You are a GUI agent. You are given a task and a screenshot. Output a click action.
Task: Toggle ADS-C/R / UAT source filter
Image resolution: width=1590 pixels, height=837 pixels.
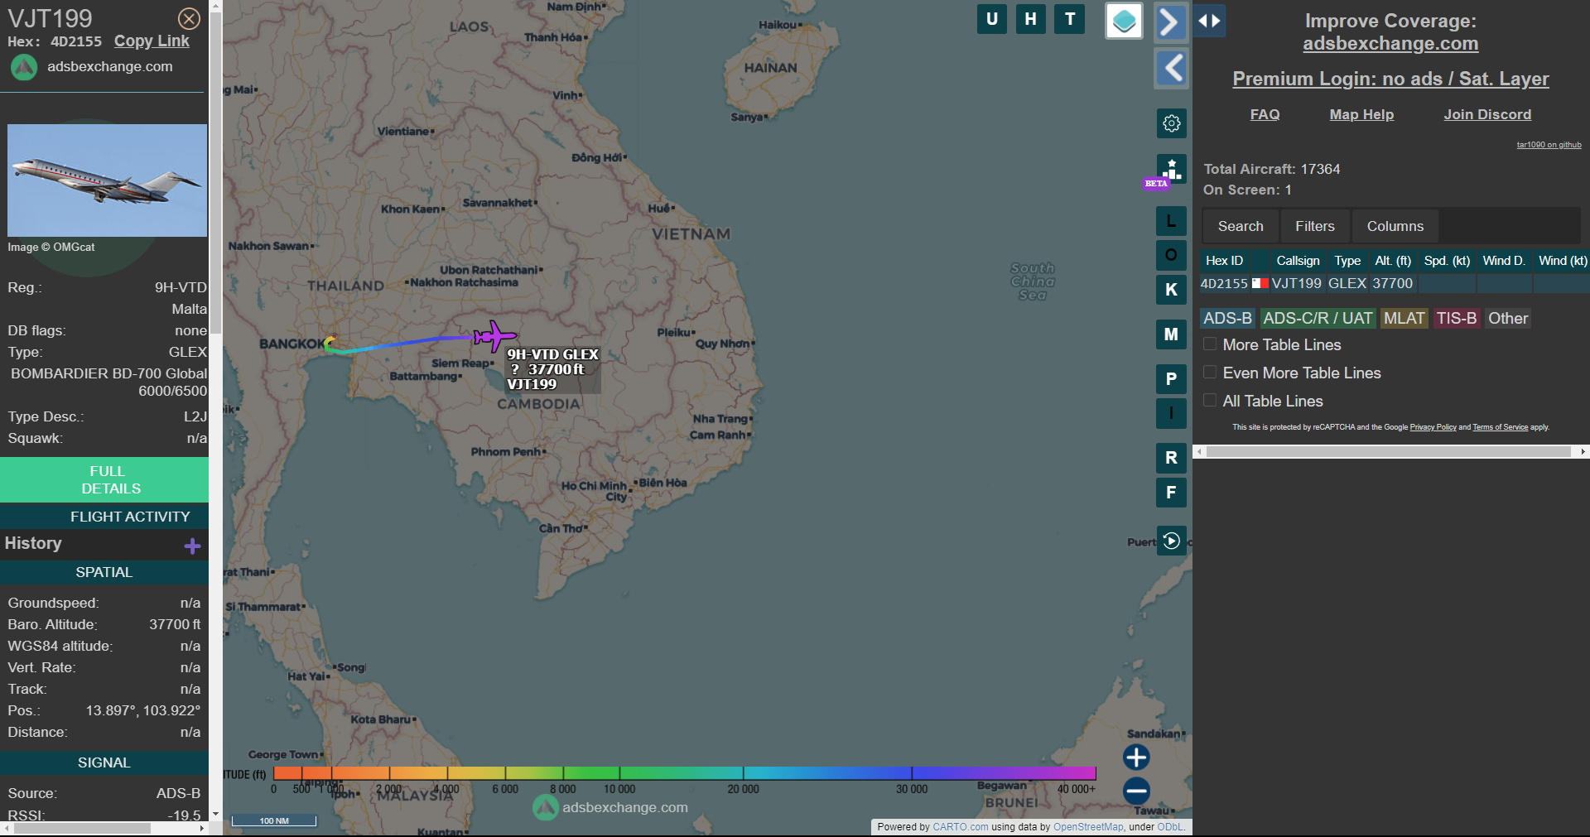(x=1318, y=319)
